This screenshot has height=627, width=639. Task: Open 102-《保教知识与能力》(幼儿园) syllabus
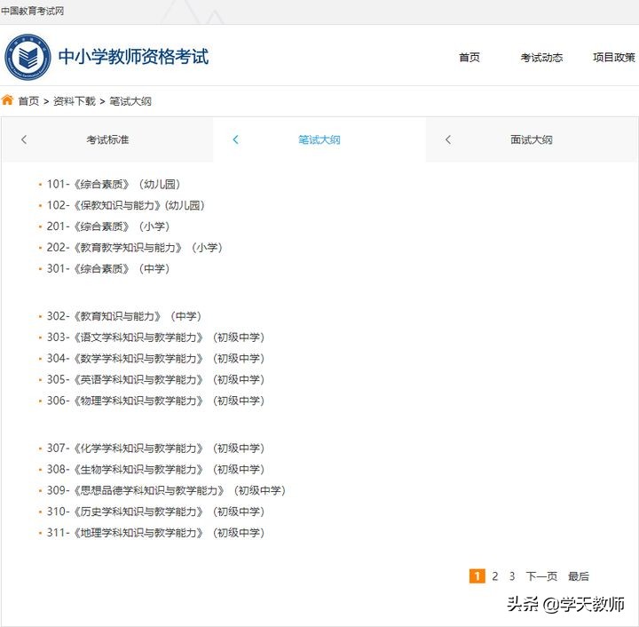[x=125, y=205]
